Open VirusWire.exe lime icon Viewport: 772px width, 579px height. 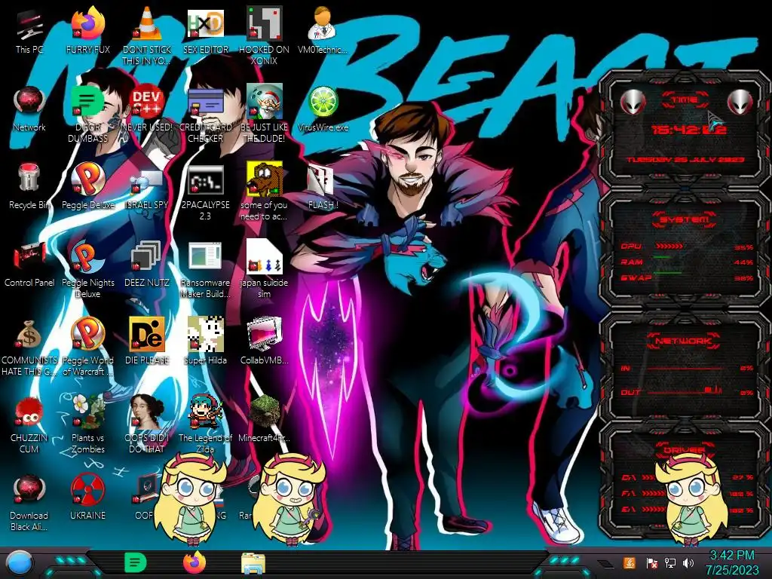pyautogui.click(x=323, y=109)
